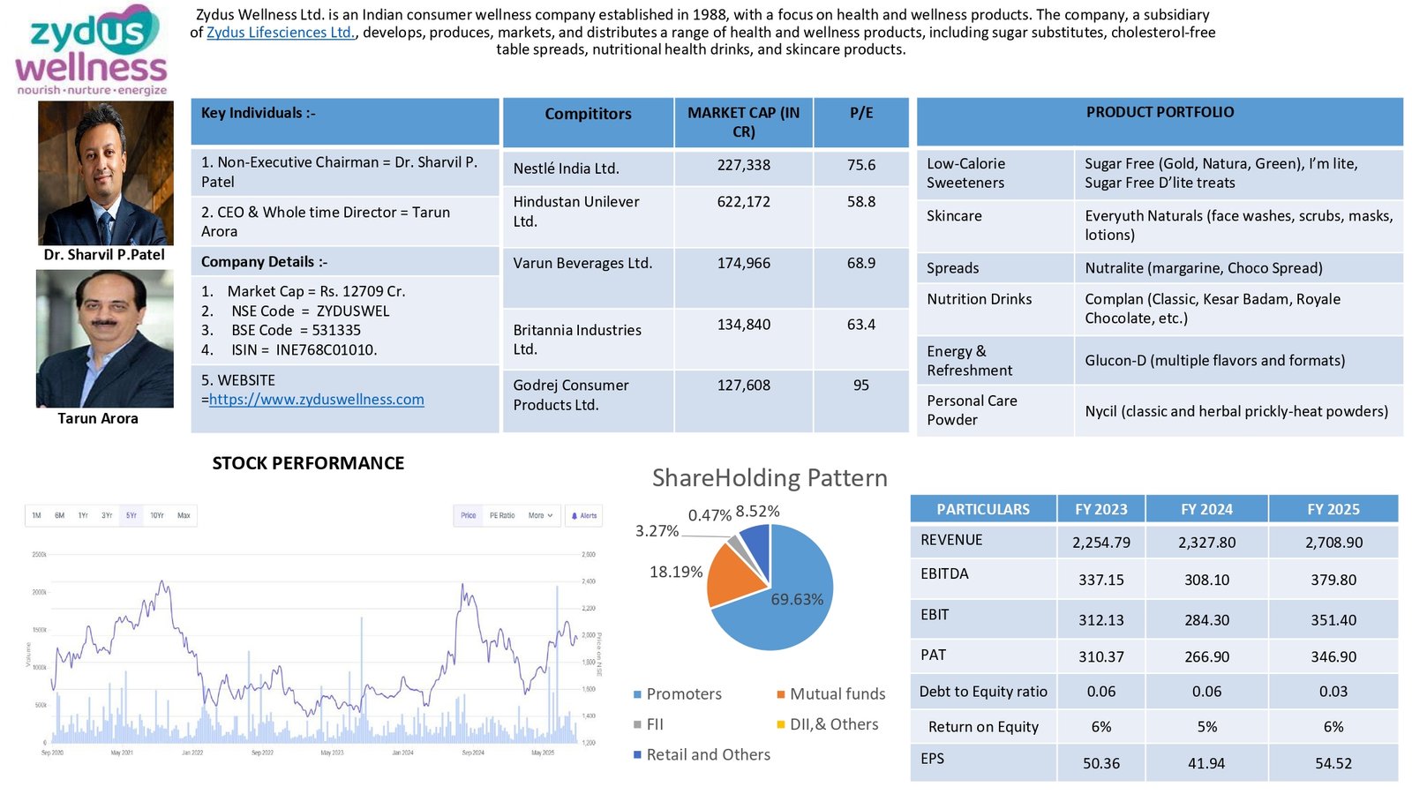1412x794 pixels.
Task: Switch chart to Price view
Action: [469, 515]
